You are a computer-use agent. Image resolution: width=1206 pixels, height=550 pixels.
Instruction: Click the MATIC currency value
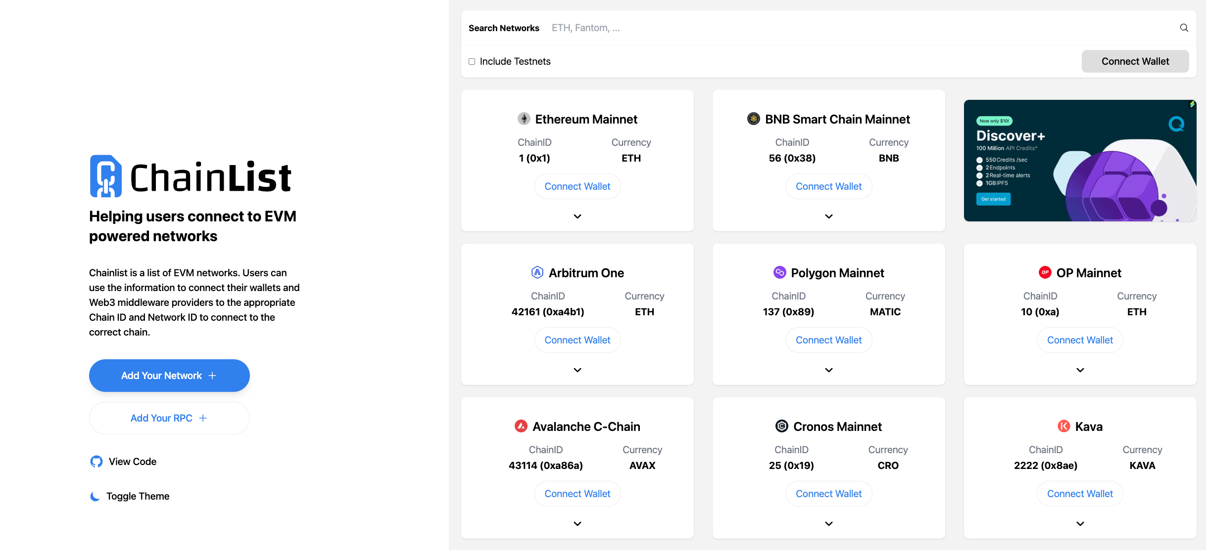[x=885, y=312]
